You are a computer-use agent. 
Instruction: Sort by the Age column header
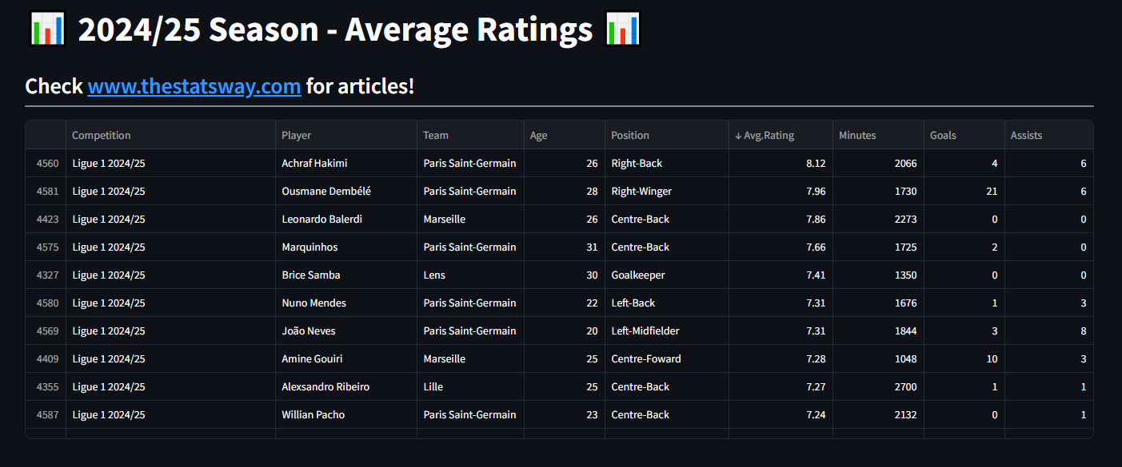pos(565,135)
